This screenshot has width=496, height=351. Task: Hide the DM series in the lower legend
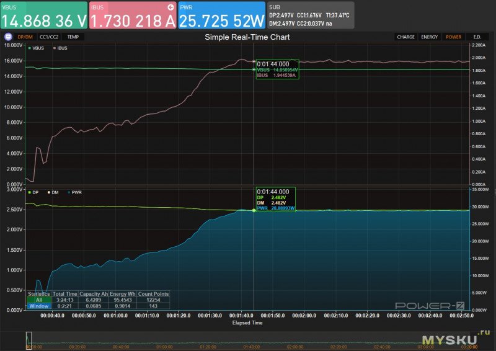click(48, 192)
